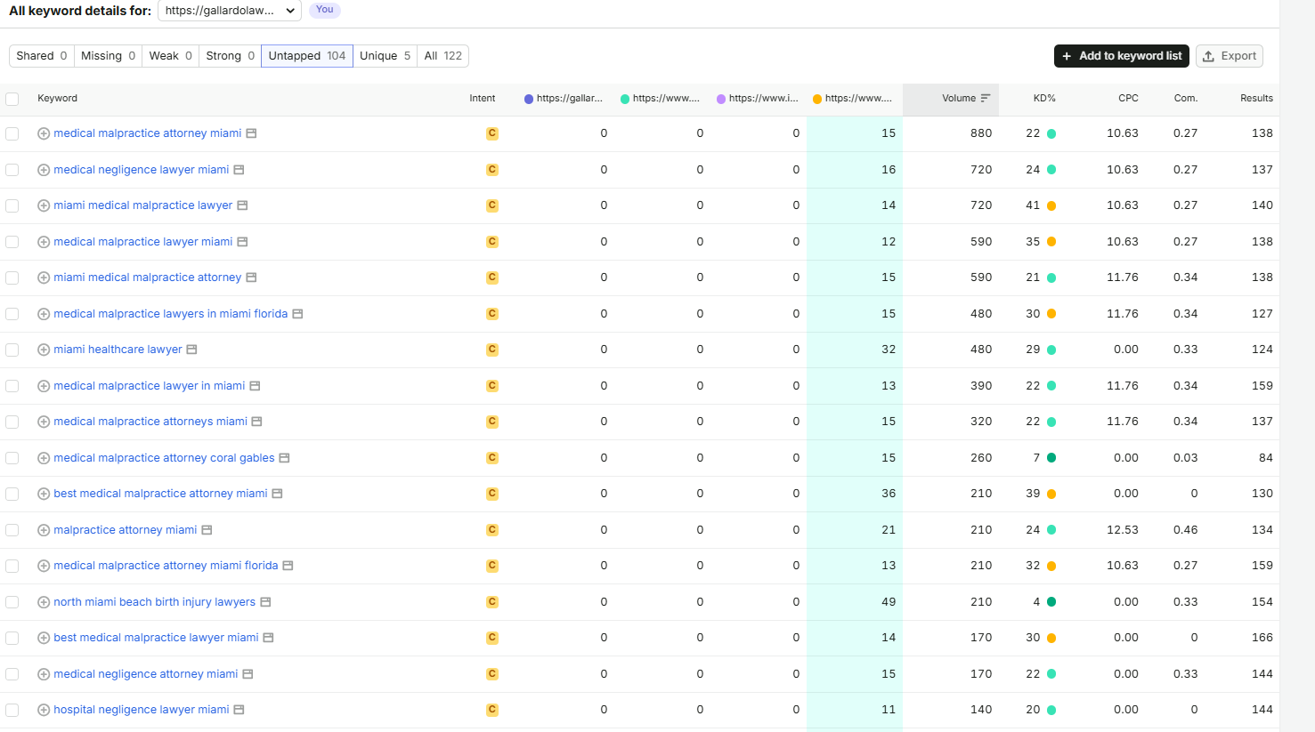Click the Volume column sort icon
Viewport: 1315px width, 732px height.
tap(986, 99)
